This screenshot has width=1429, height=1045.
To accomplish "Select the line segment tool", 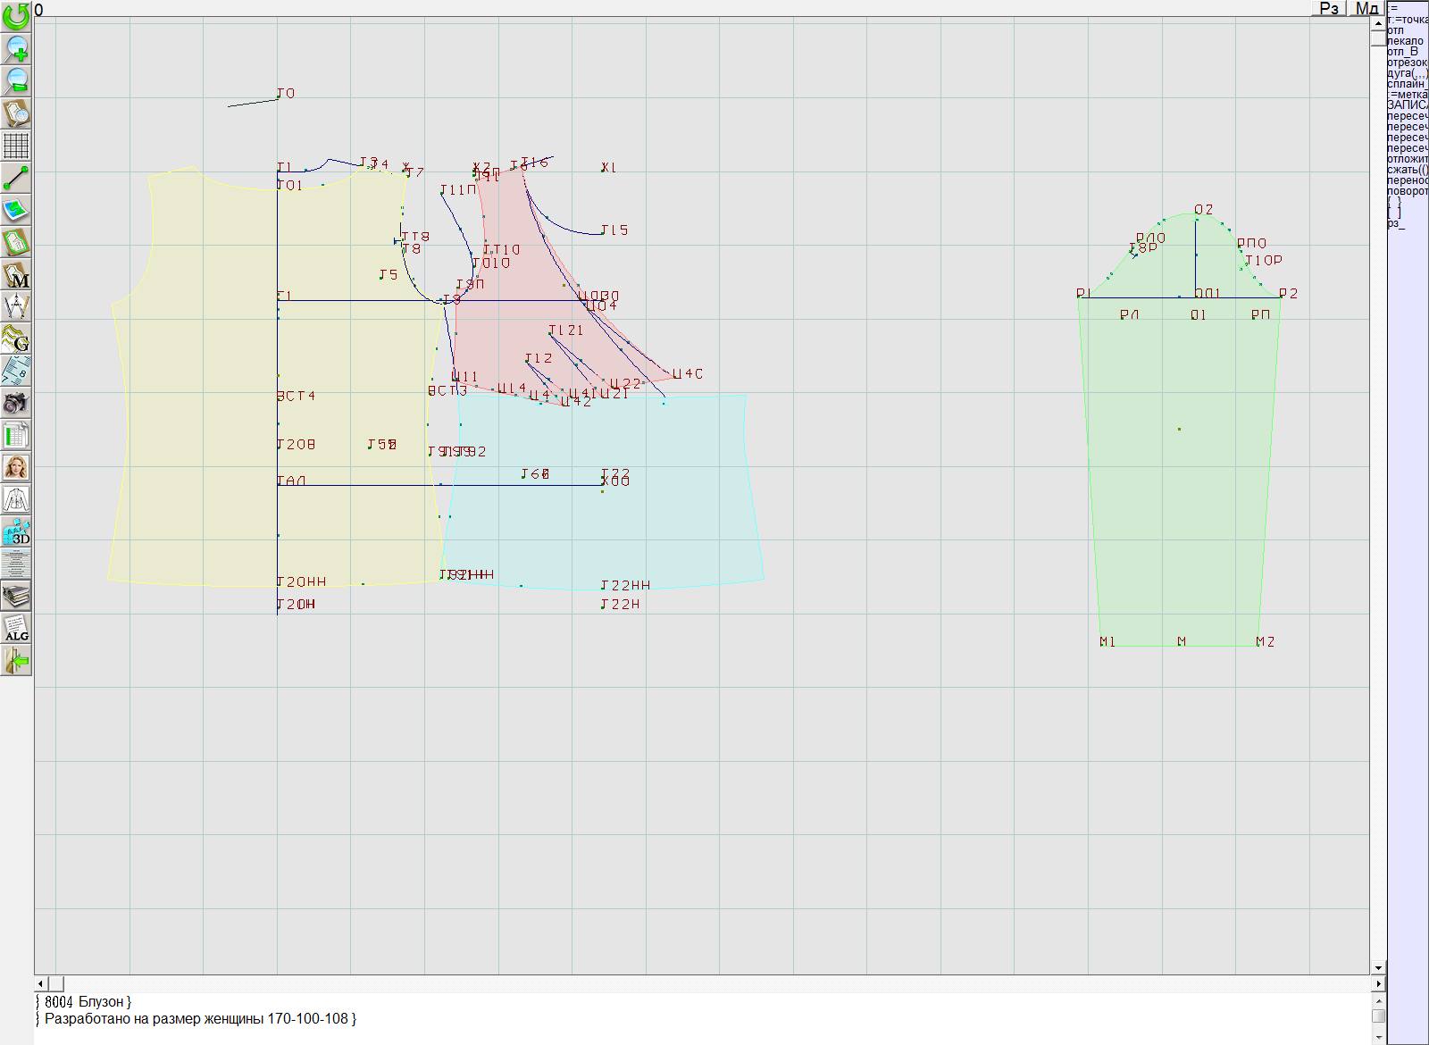I will [16, 178].
